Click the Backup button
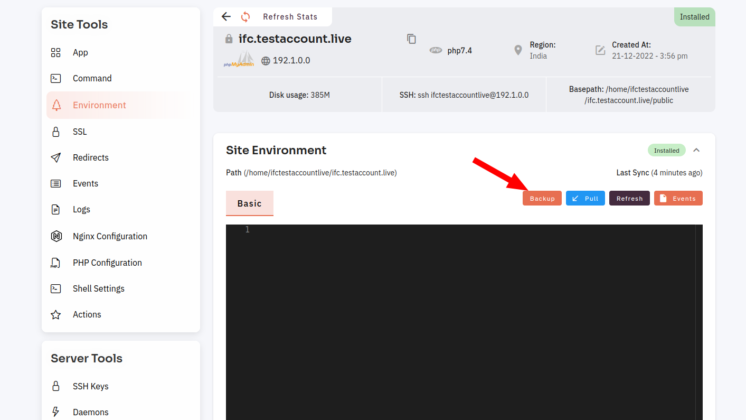 click(x=542, y=198)
